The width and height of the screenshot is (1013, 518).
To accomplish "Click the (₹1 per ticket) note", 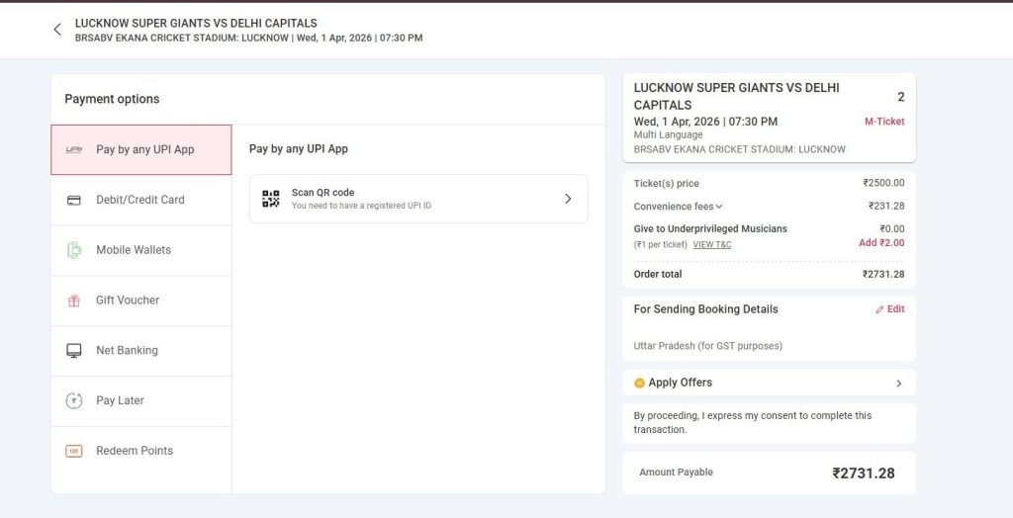I will (660, 245).
